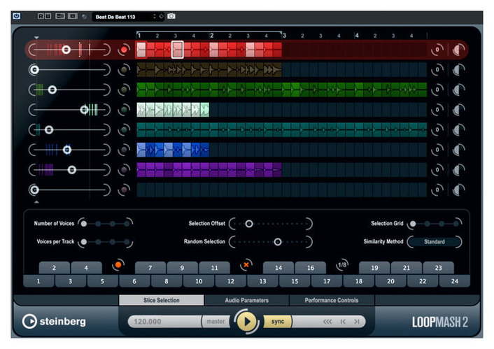The width and height of the screenshot is (494, 349).
Task: Click the edit current scene orange-dot icon
Action: pyautogui.click(x=118, y=265)
